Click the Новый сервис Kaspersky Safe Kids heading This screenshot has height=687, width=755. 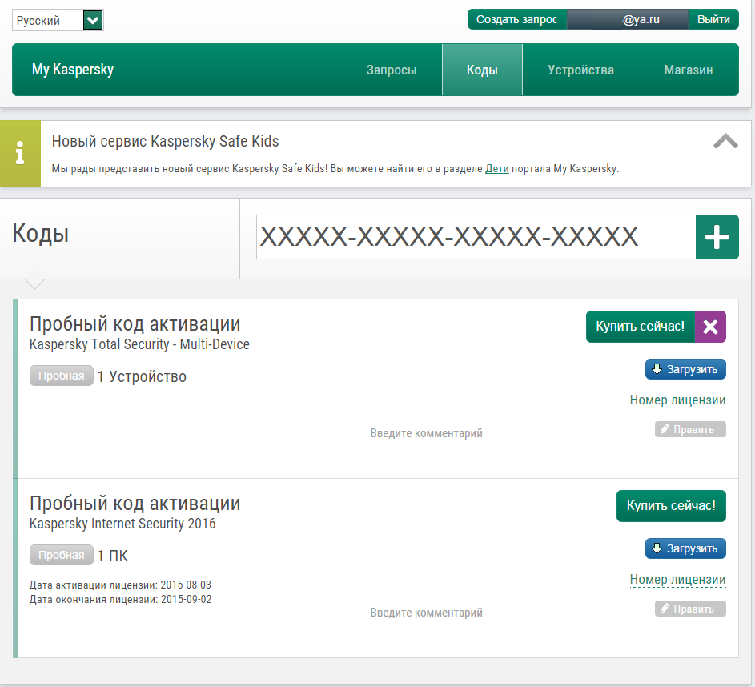[x=165, y=141]
